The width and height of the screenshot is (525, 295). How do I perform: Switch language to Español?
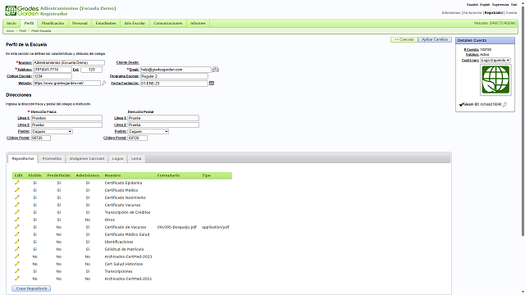click(472, 5)
